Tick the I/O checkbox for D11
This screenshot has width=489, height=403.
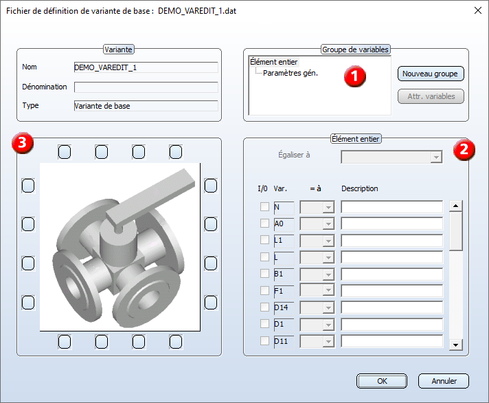tap(264, 341)
